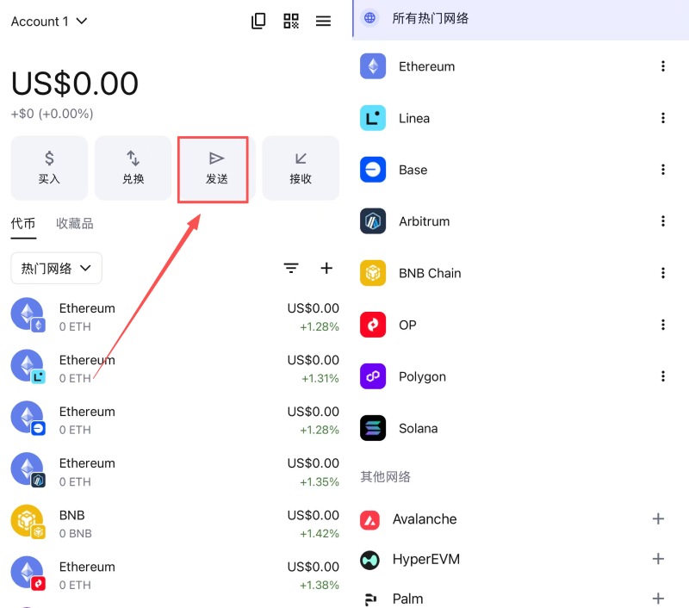Image resolution: width=689 pixels, height=608 pixels.
Task: Switch to the 代币 tokens tab
Action: click(23, 224)
